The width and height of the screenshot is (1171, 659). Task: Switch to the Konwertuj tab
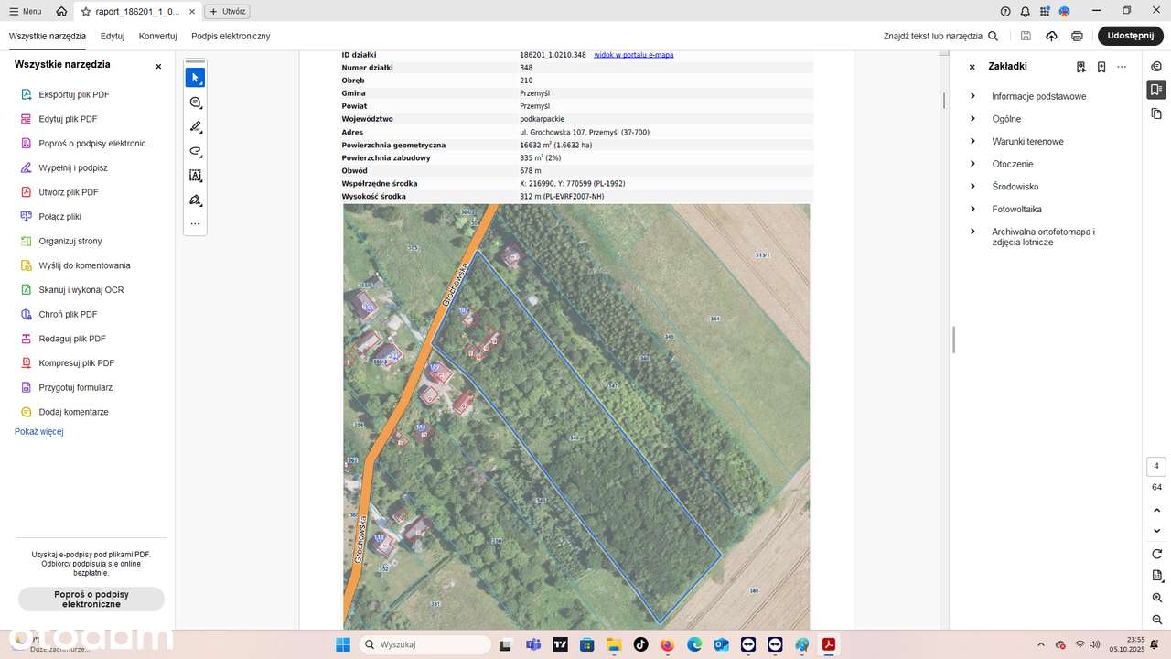pyautogui.click(x=157, y=37)
